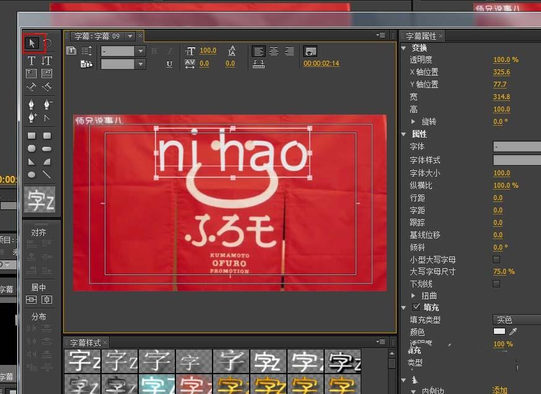Select the horizontal Type tool
Viewport: 541px width, 394px height.
[x=30, y=59]
